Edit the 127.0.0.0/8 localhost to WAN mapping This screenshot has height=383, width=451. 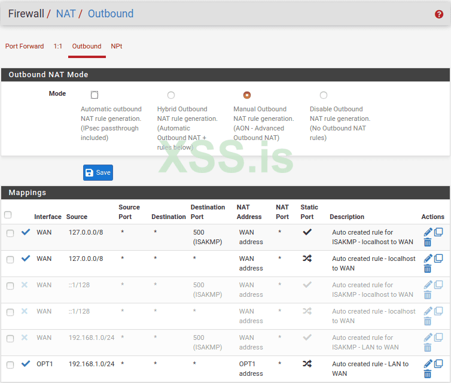pyautogui.click(x=428, y=259)
